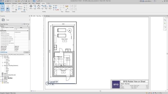Image resolution: width=168 pixels, height=94 pixels.
Task: Collapse the Graphics properties section
Action: [28, 26]
